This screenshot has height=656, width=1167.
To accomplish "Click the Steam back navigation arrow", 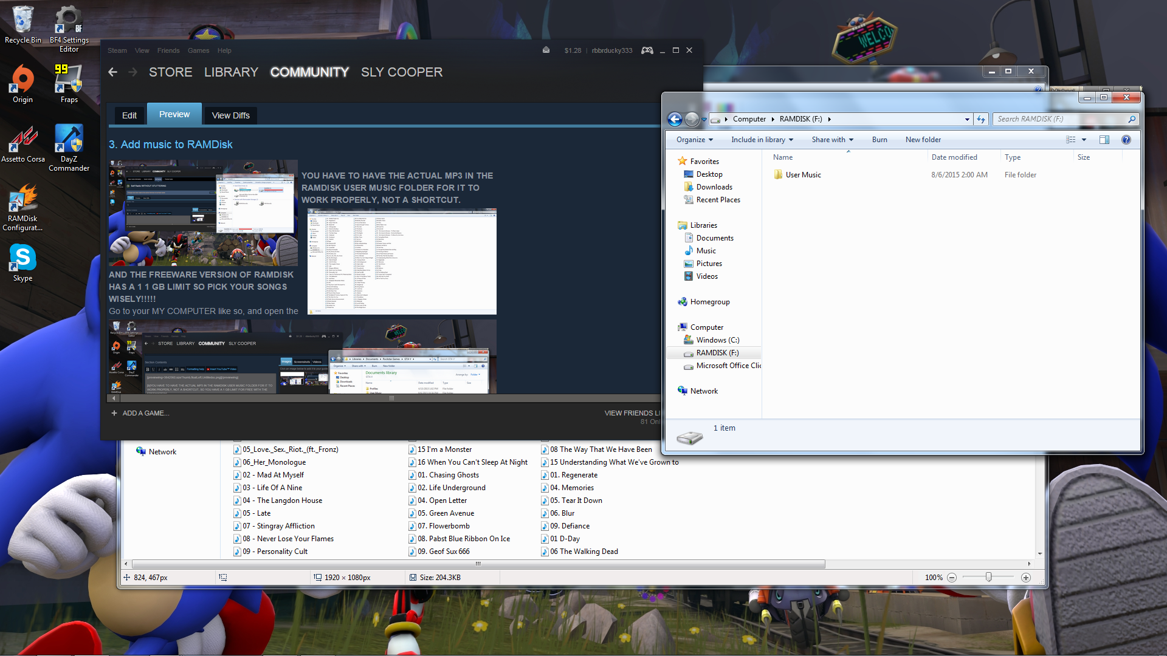I will [113, 72].
